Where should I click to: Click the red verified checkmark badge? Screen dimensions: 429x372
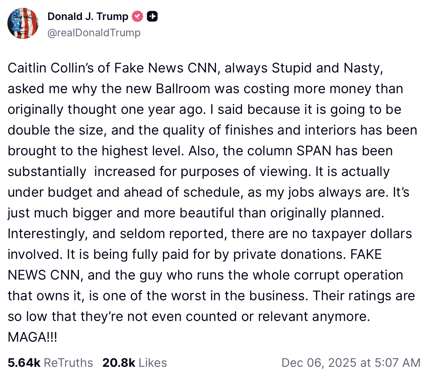tap(138, 17)
